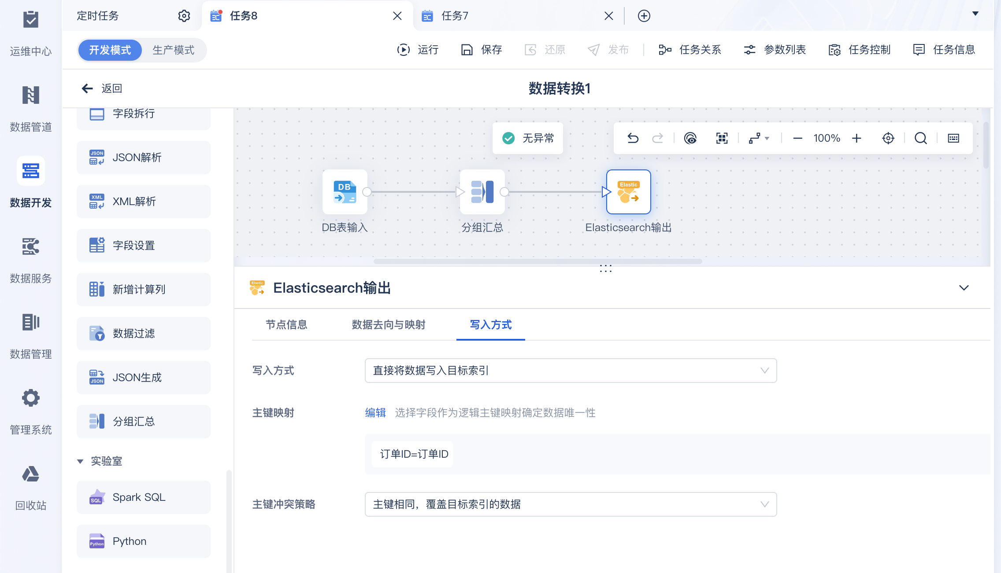Open the 写入方式 dropdown

point(570,371)
